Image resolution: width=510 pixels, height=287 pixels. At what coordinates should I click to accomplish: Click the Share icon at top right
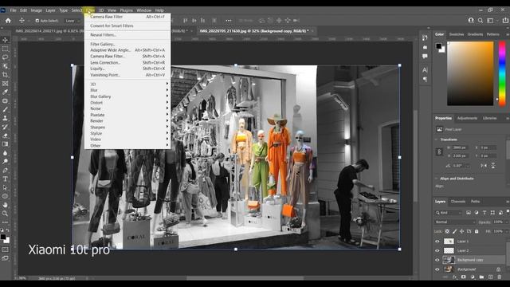point(505,21)
